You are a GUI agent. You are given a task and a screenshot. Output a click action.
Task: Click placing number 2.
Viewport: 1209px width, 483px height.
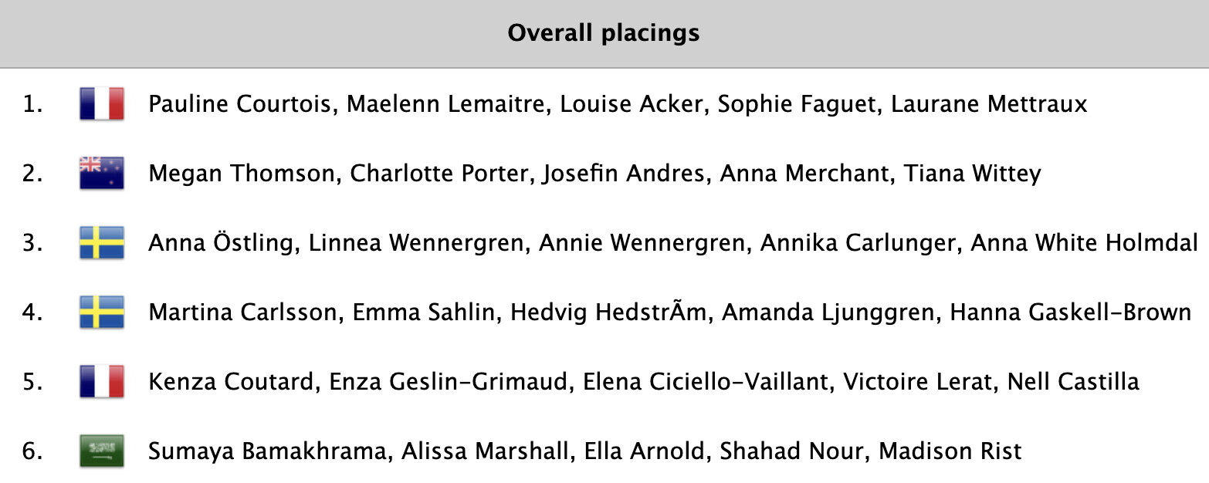pos(33,174)
